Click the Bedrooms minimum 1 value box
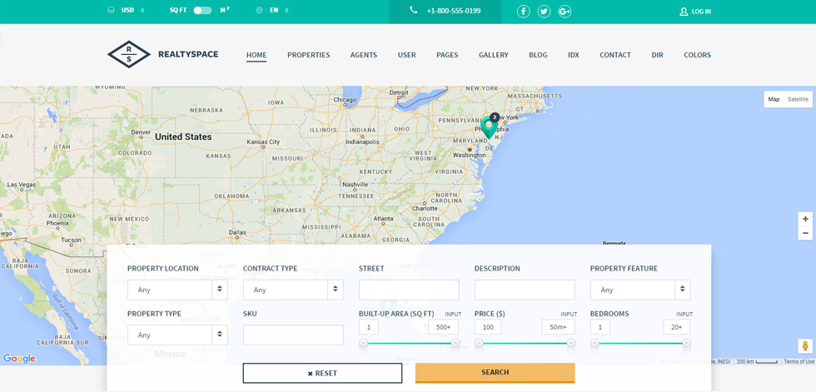 [x=600, y=327]
